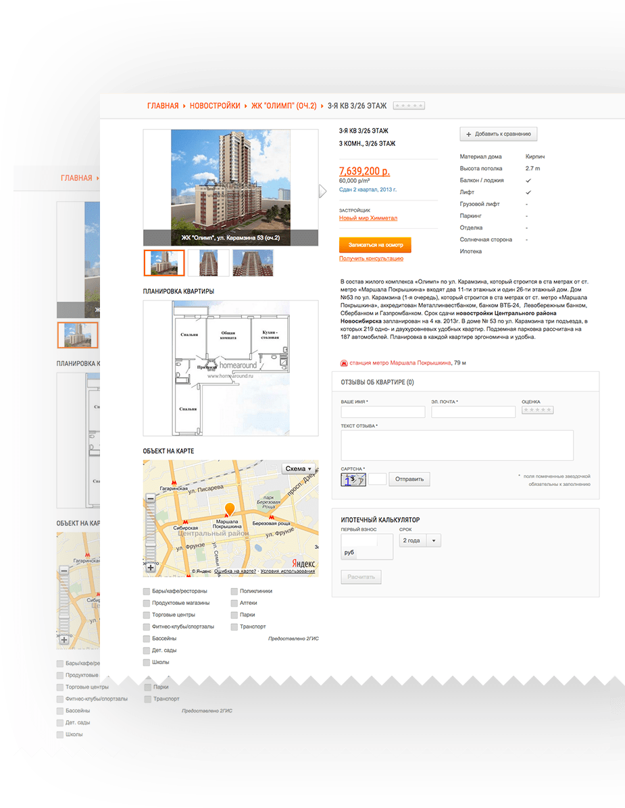Click the map zoom-out minus button
The height and width of the screenshot is (808, 625).
tap(150, 497)
